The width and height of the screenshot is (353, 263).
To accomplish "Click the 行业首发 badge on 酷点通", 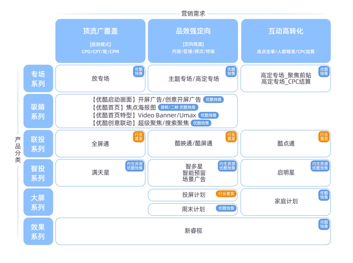I will coord(324,137).
